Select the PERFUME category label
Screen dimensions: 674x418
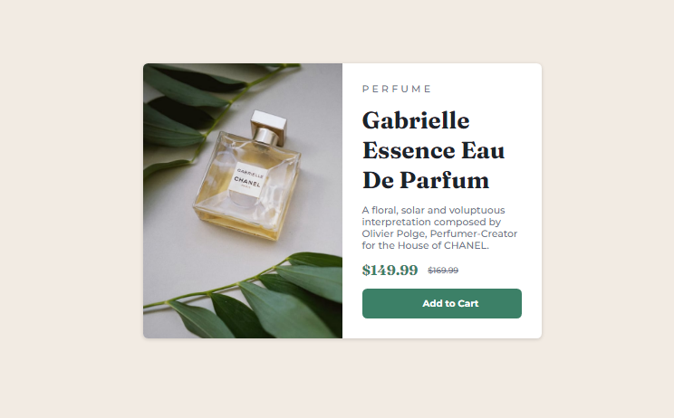coord(397,89)
